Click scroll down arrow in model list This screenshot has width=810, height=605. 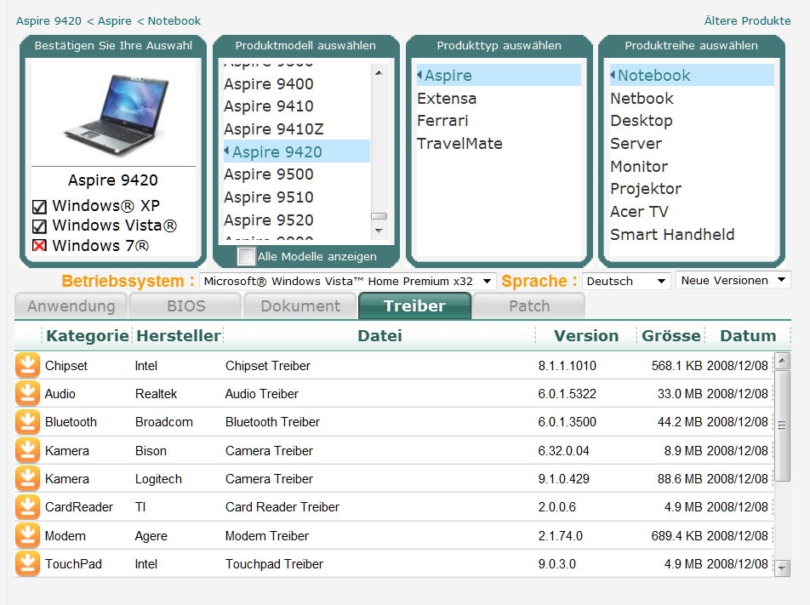(x=379, y=231)
